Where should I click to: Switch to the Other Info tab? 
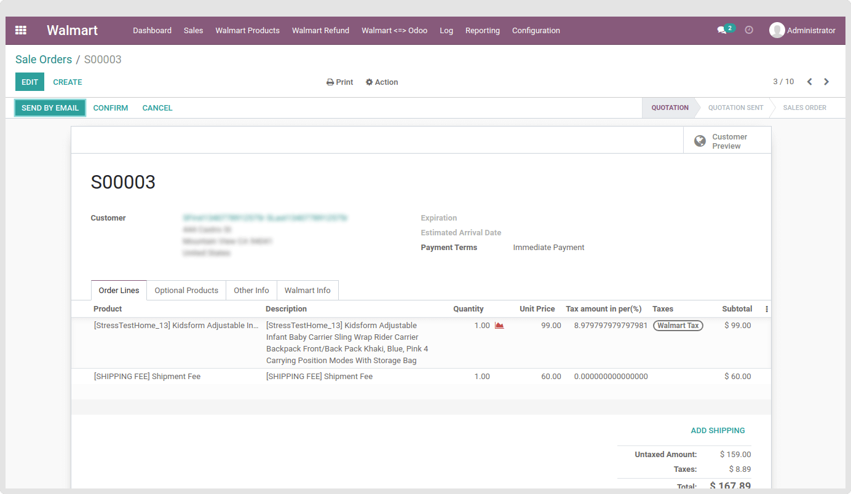(251, 291)
